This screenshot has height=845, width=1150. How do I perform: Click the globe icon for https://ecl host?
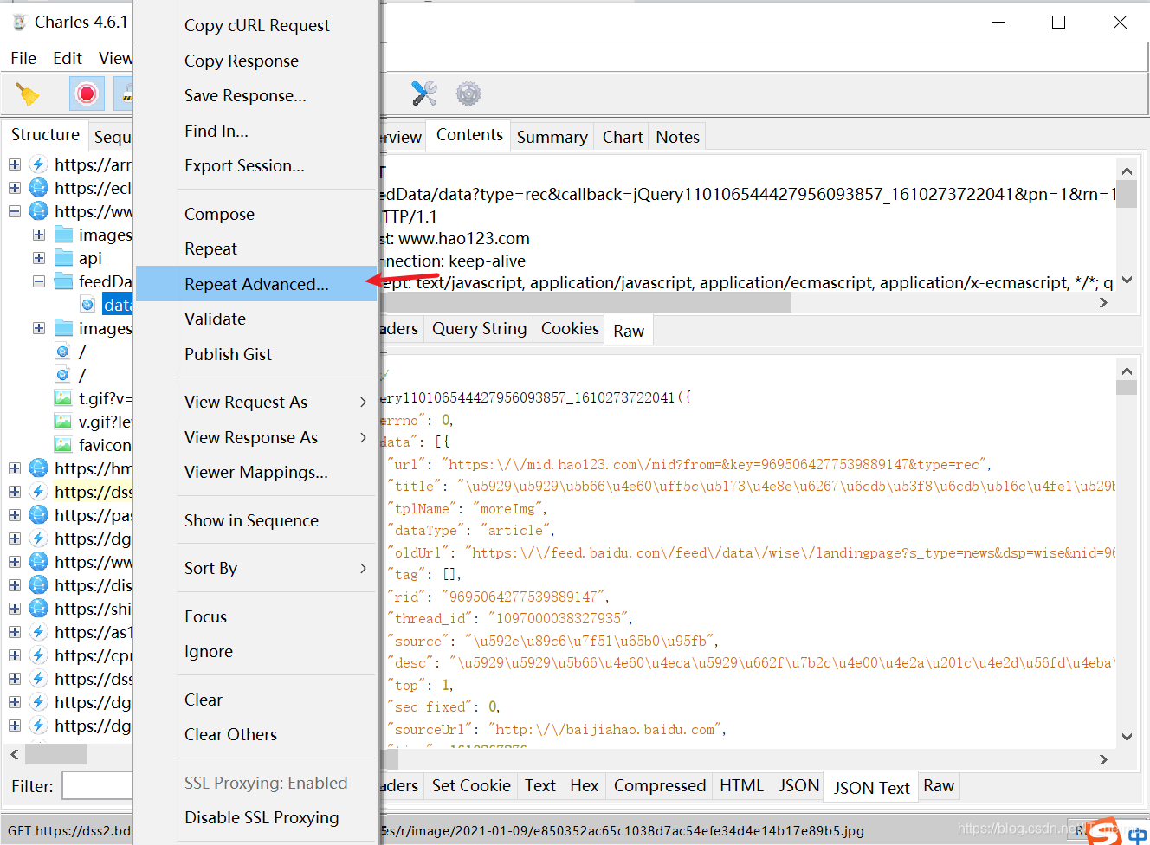(x=38, y=188)
